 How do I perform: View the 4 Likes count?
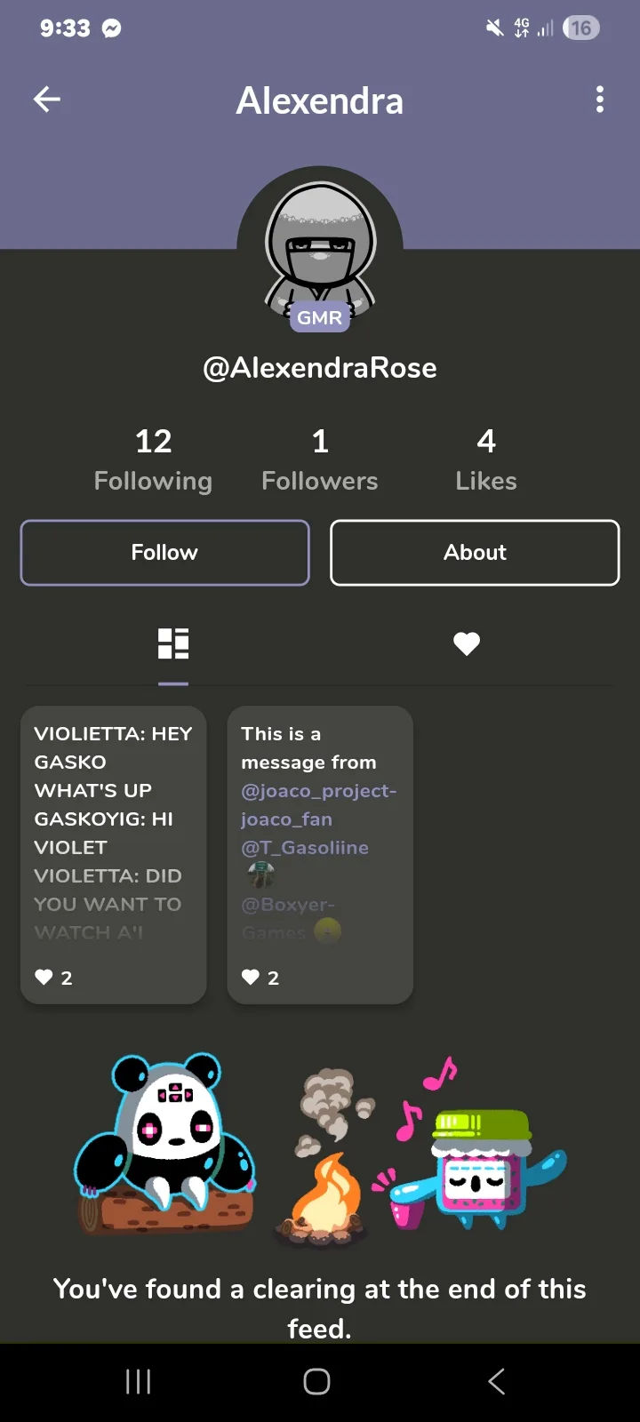click(x=485, y=459)
